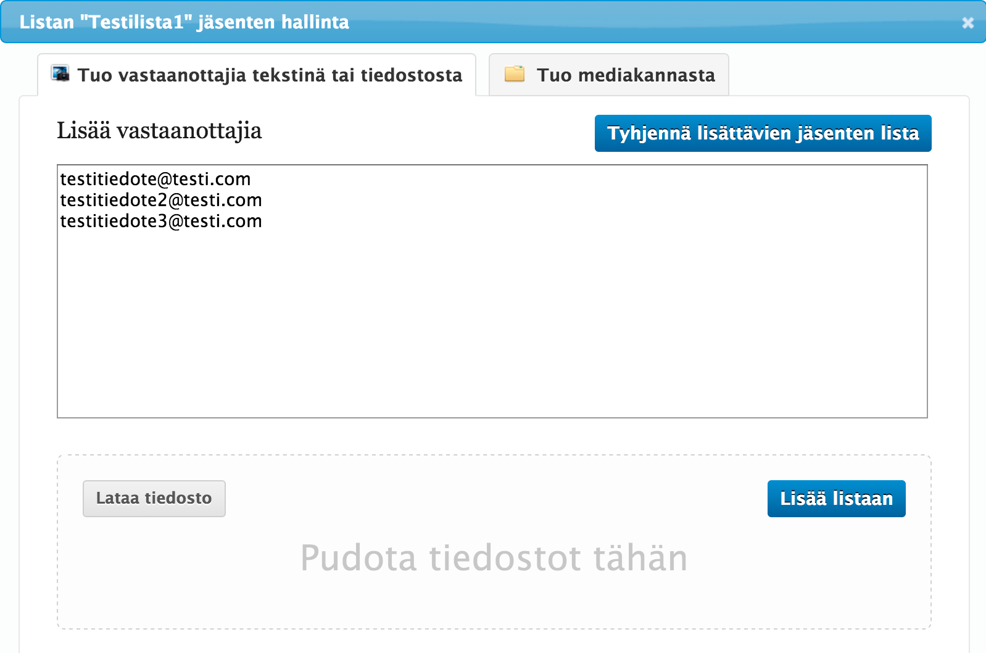
Task: Open the Tuo vastaanottajia tekstinä tai tiedostosta tab
Action: click(x=257, y=75)
